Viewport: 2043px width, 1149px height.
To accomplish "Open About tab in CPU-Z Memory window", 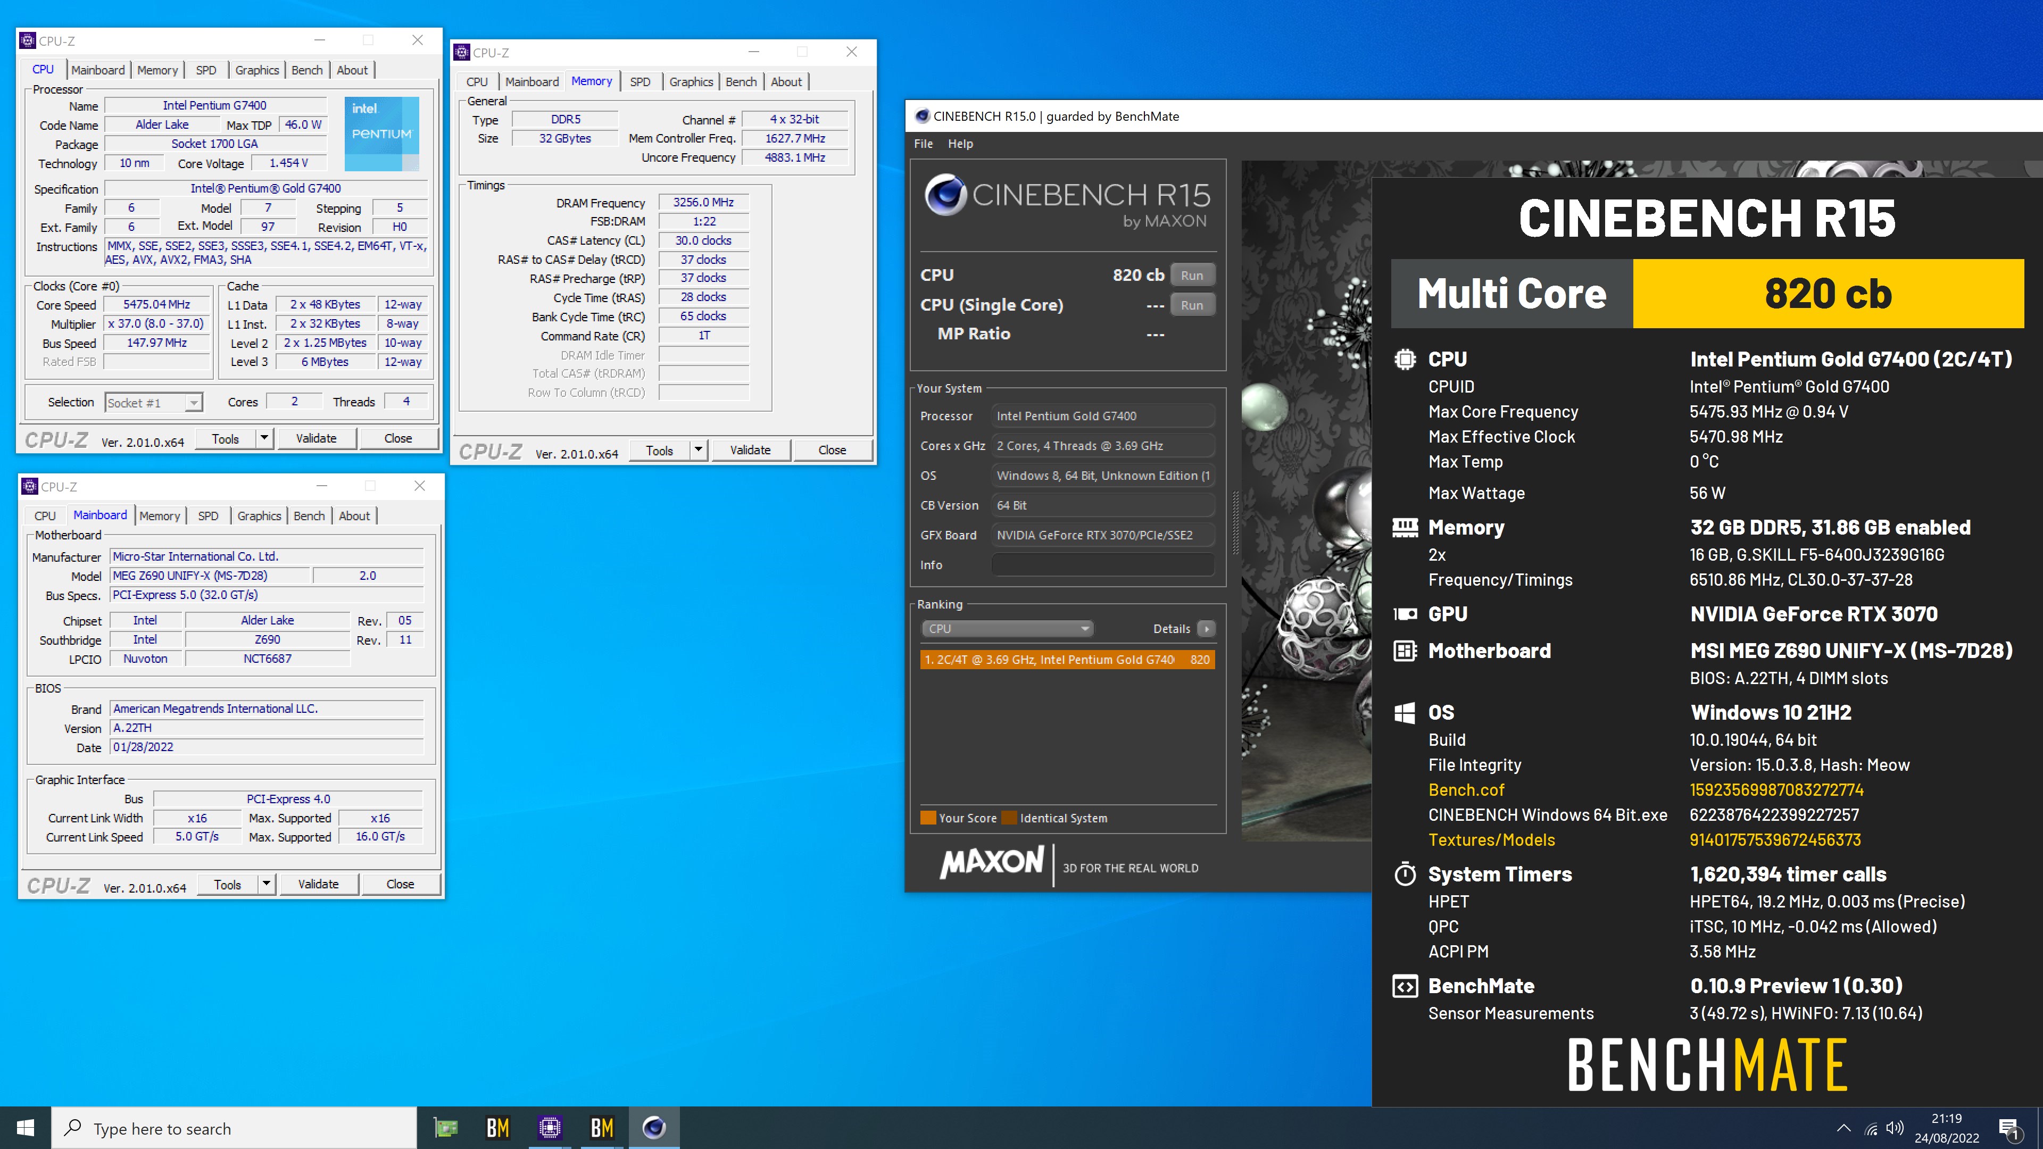I will (786, 82).
